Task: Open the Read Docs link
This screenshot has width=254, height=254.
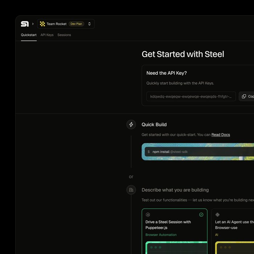Action: click(x=221, y=135)
